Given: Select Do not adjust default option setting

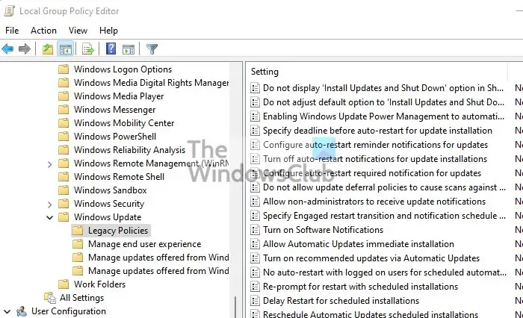Looking at the screenshot, I should point(383,102).
